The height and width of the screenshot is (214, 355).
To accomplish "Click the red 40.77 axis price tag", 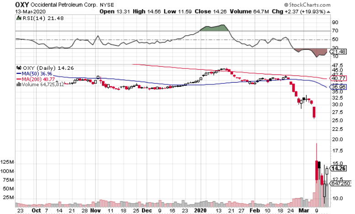I will point(338,78).
